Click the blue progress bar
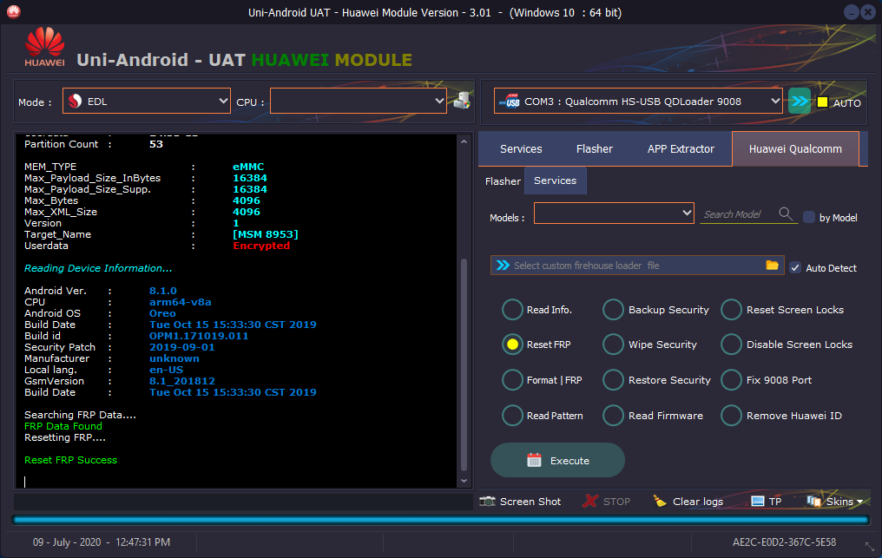 (x=441, y=521)
